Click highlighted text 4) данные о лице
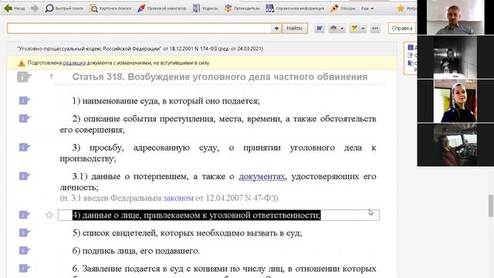Image resolution: width=494 pixels, height=278 pixels. pyautogui.click(x=196, y=215)
